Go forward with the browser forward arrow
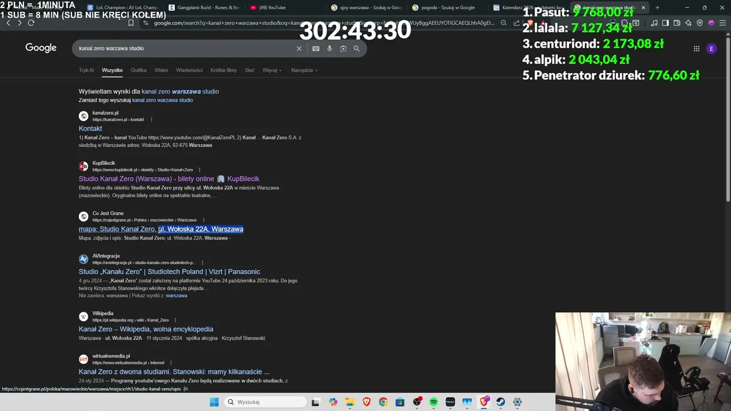The width and height of the screenshot is (731, 411). pyautogui.click(x=19, y=23)
